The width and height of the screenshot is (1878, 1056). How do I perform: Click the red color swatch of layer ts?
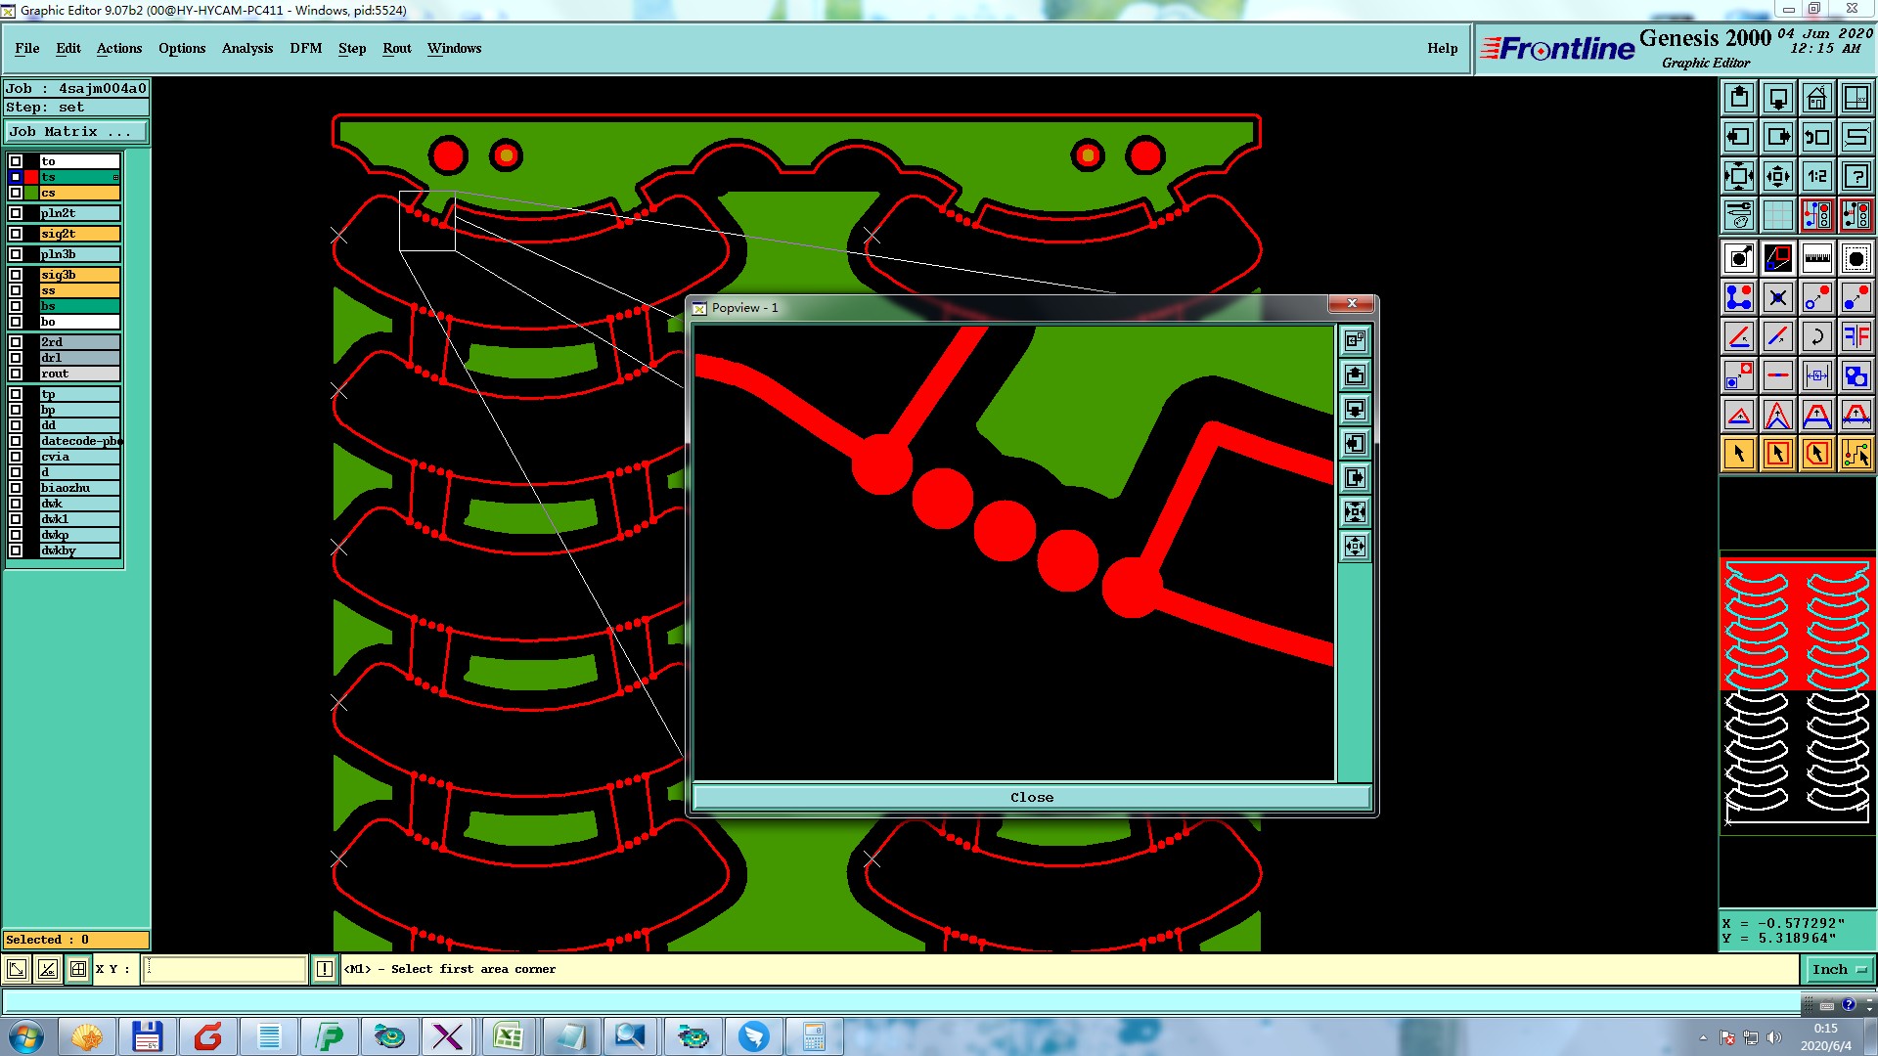[31, 177]
